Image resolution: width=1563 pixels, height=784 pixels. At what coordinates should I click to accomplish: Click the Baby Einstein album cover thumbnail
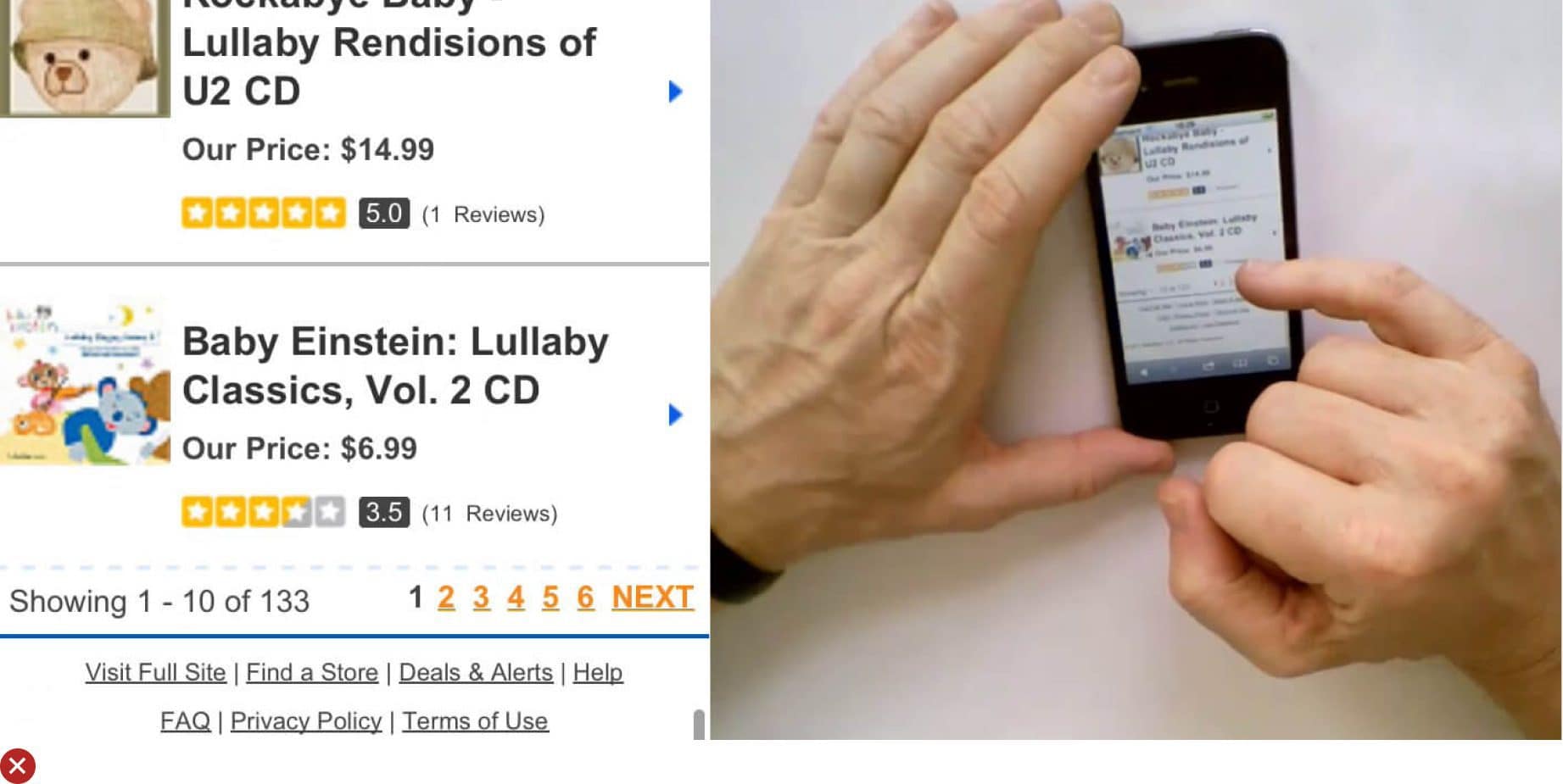click(x=85, y=383)
